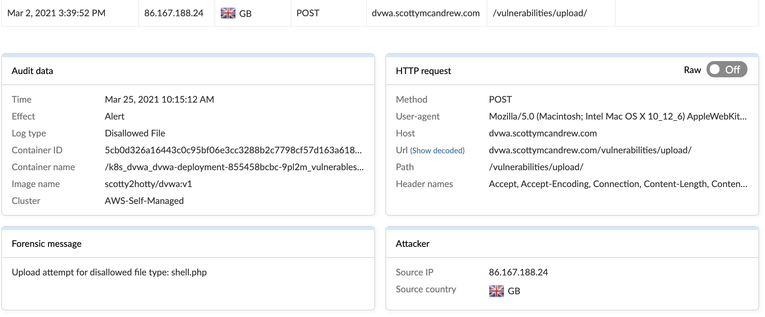Toggle the Raw switch on
Image resolution: width=765 pixels, height=317 pixels.
click(x=726, y=70)
